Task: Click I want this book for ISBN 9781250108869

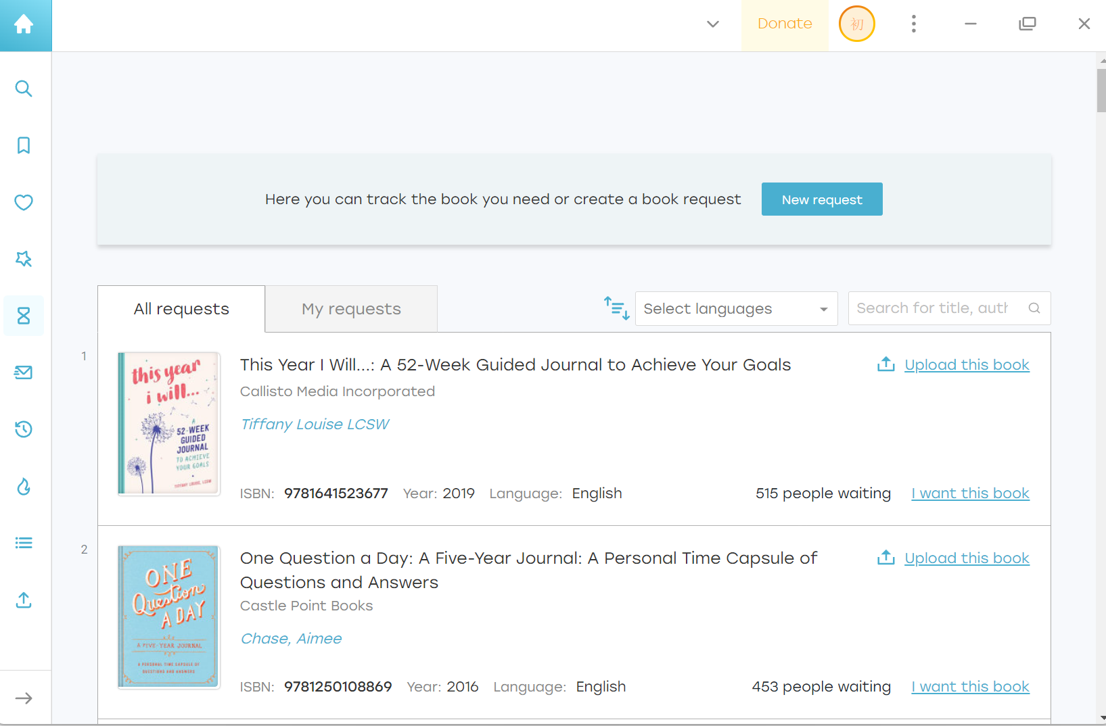Action: (x=971, y=687)
